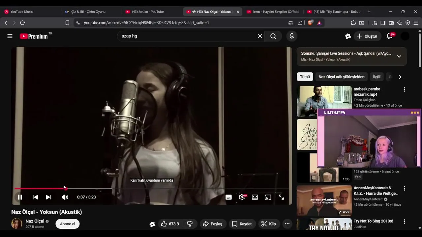Create a clip with Klip button
The image size is (422, 237).
point(269,224)
